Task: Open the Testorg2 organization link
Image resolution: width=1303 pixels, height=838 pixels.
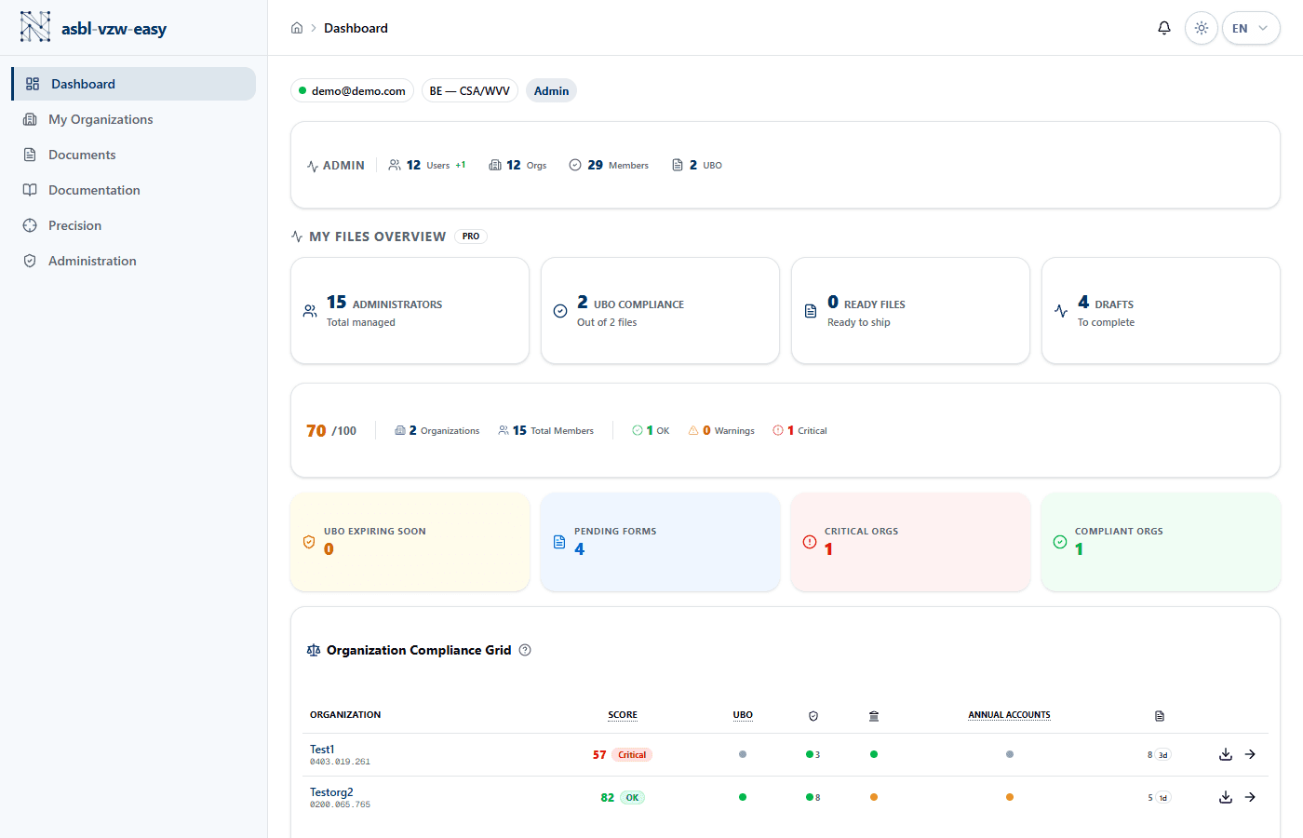Action: tap(331, 792)
